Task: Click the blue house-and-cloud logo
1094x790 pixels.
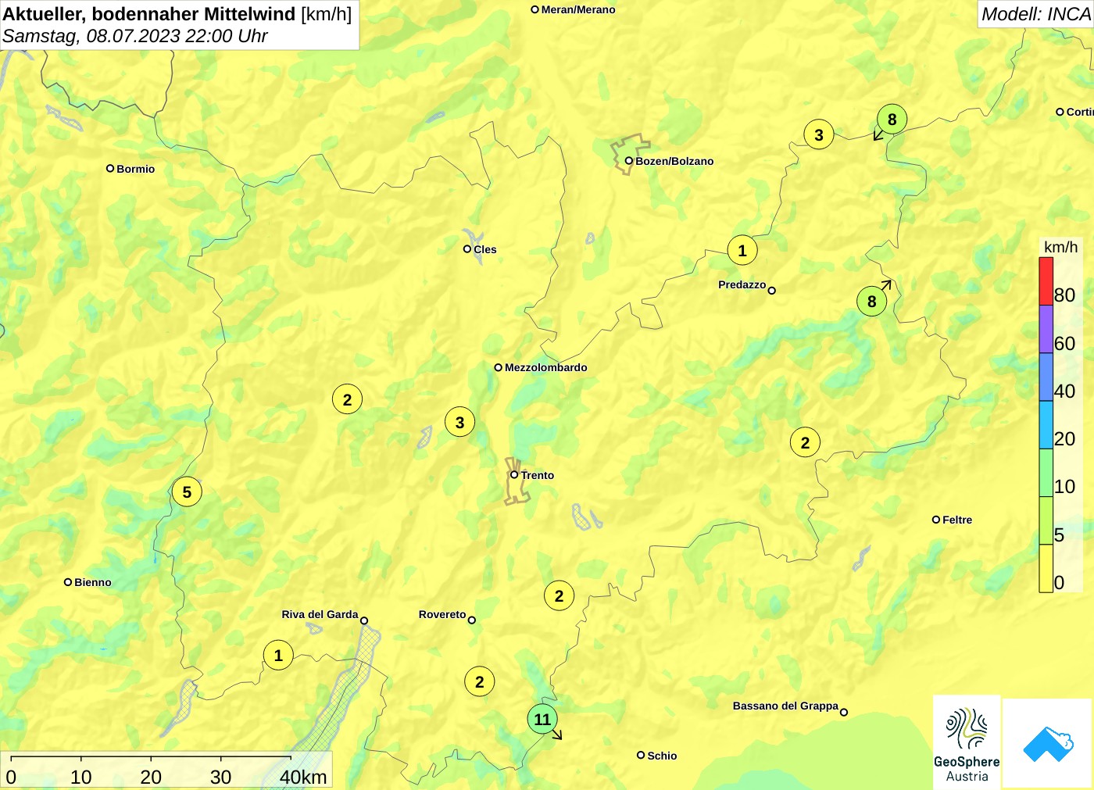Action: click(x=1048, y=743)
